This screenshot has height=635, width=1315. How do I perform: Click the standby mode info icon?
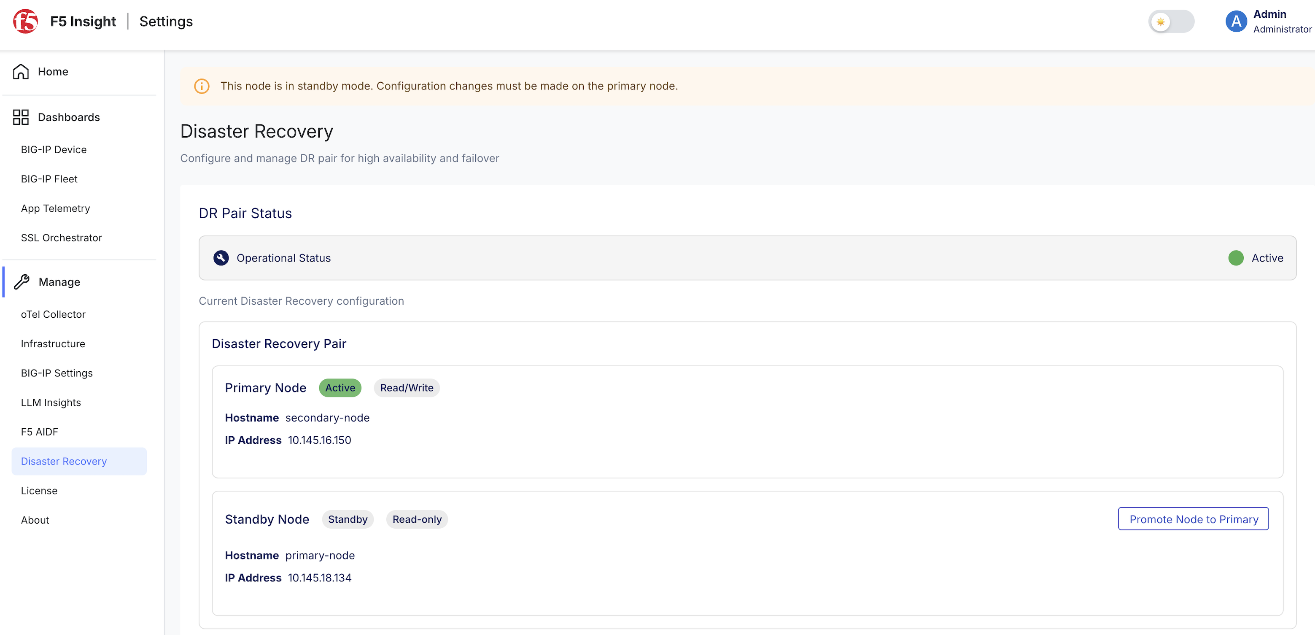202,86
